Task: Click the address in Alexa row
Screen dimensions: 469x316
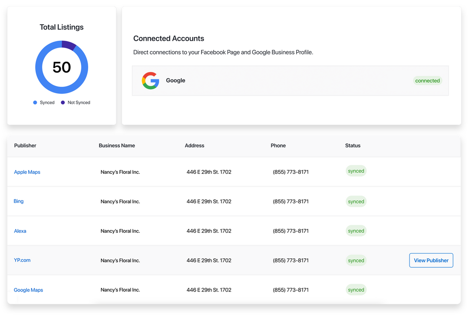Action: (x=209, y=231)
